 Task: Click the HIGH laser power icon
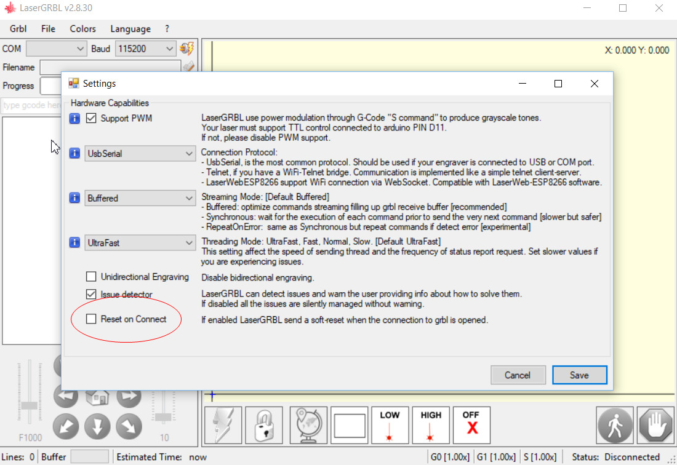coord(431,425)
